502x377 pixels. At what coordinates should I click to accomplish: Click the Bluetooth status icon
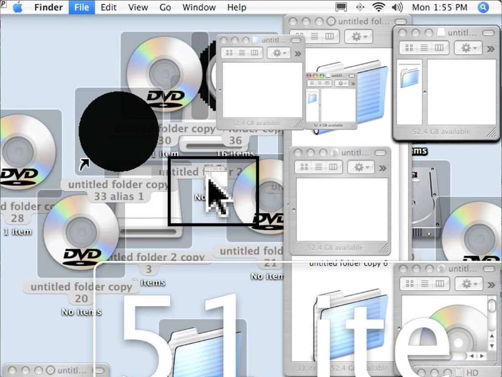pos(360,7)
